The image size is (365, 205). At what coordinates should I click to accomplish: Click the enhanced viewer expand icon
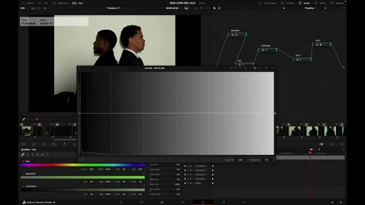point(202,8)
